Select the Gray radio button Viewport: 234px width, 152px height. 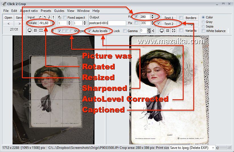click(203, 22)
